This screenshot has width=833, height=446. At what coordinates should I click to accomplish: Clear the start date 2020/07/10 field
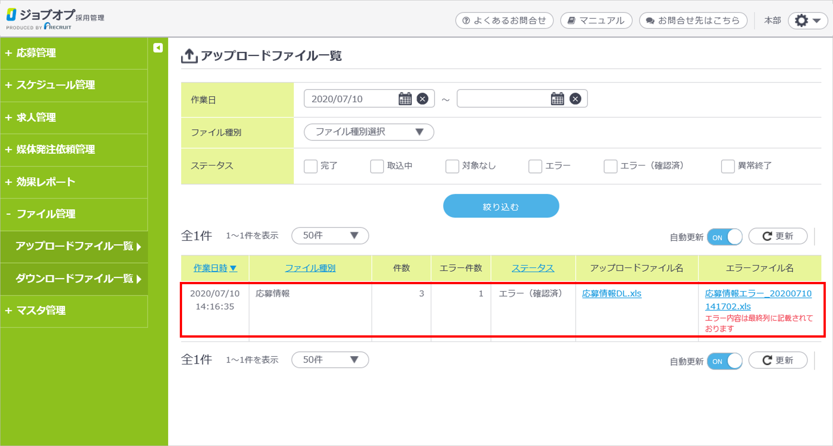click(423, 99)
